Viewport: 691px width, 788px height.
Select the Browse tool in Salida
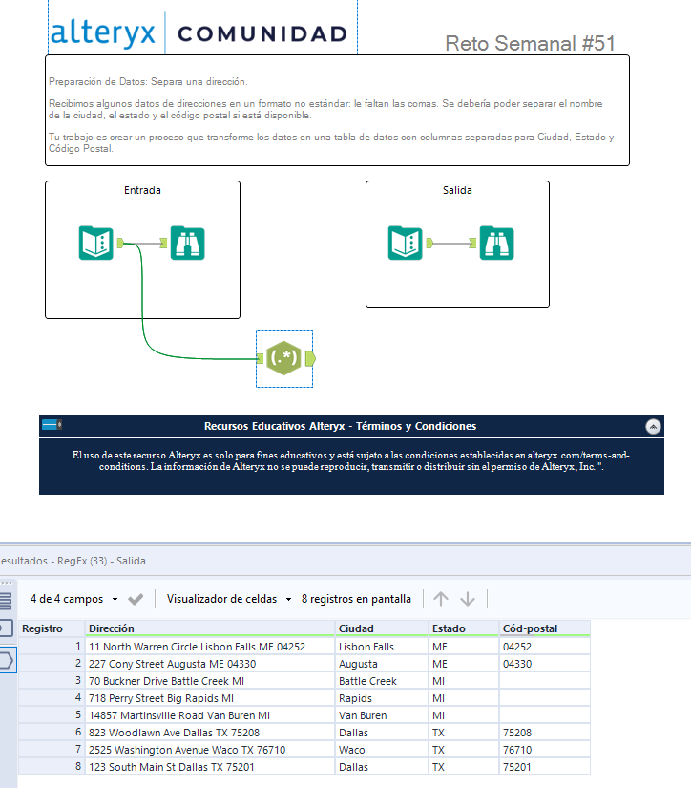click(x=496, y=244)
